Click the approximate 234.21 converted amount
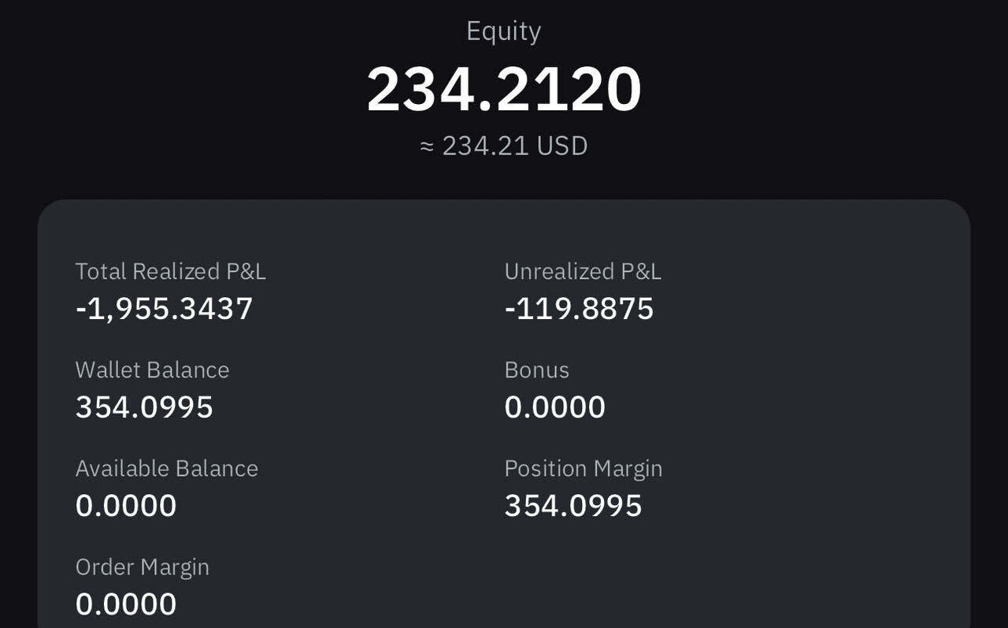This screenshot has width=1008, height=628. (x=485, y=147)
